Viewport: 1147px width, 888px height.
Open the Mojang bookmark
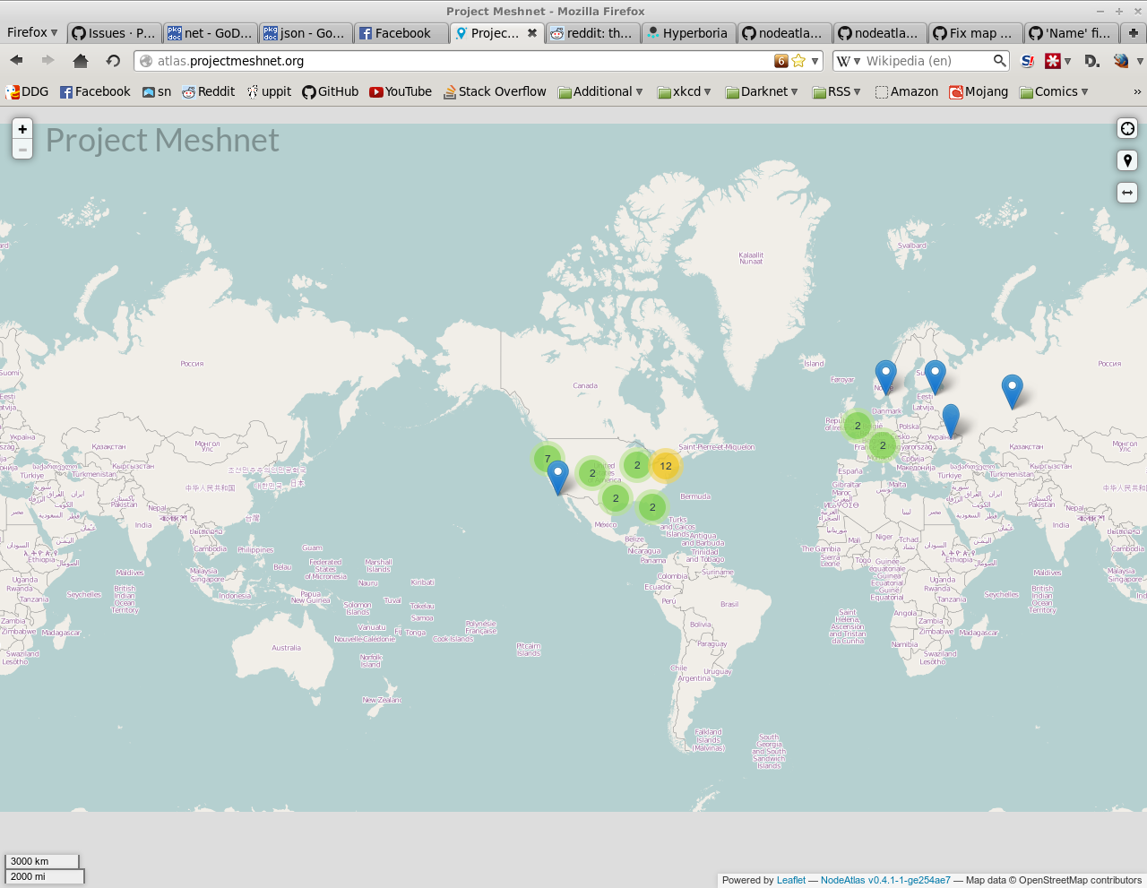click(979, 91)
